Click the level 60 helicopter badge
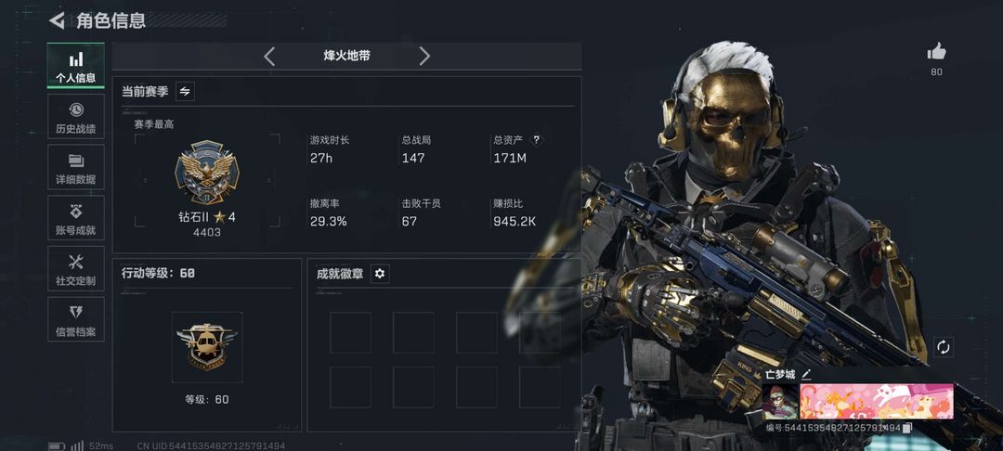This screenshot has height=451, width=1003. click(207, 347)
